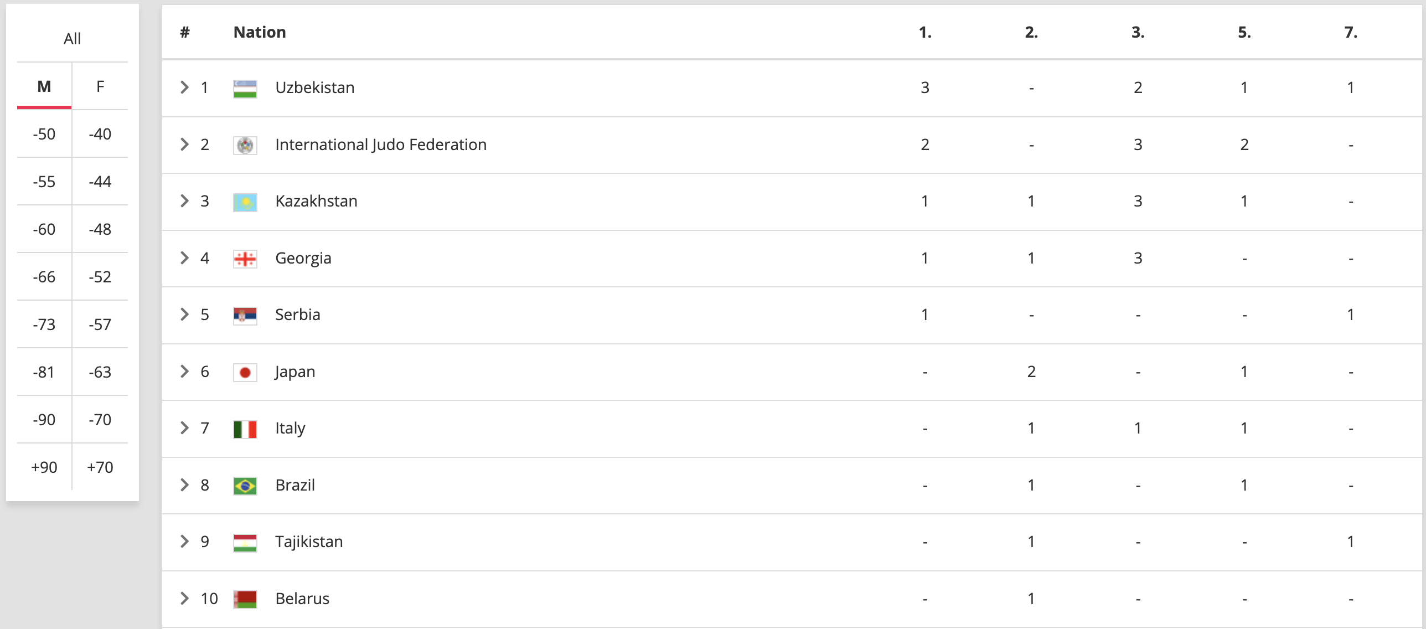
Task: Click the Serbia flag icon
Action: [x=245, y=316]
